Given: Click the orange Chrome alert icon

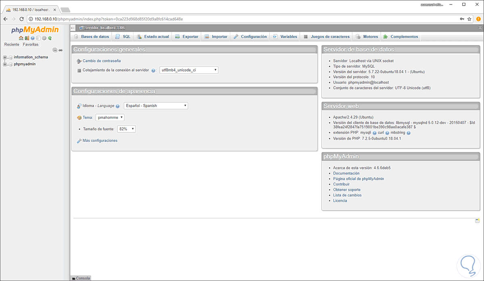Looking at the screenshot, I should 478,19.
